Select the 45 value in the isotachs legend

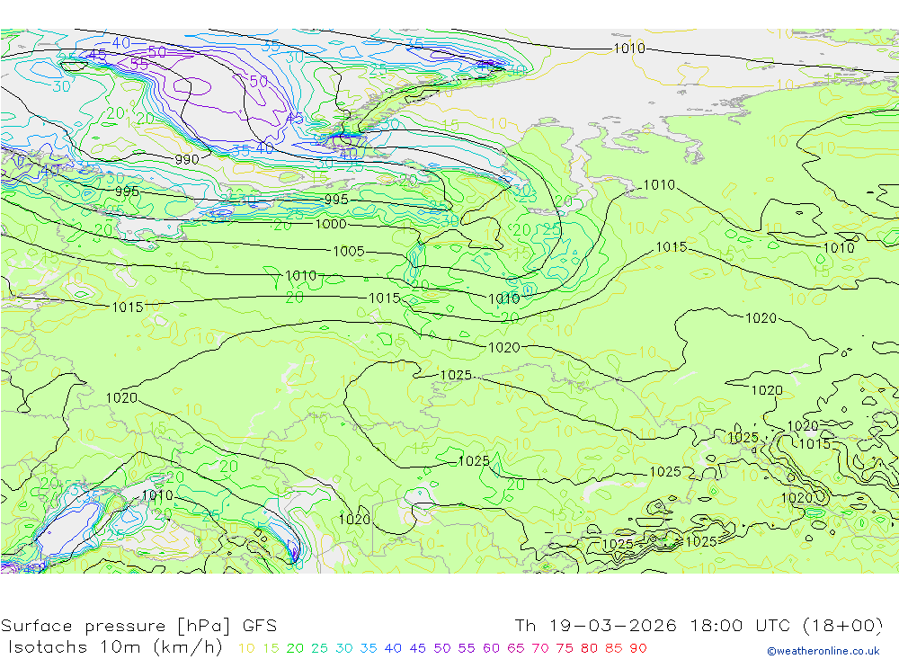[x=418, y=648]
